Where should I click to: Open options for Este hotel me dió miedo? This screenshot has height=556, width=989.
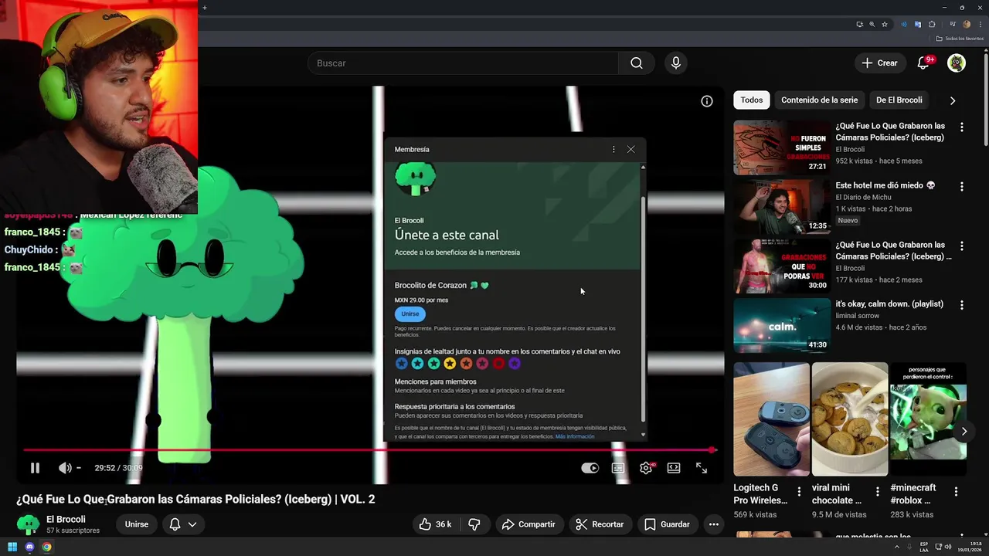[962, 186]
